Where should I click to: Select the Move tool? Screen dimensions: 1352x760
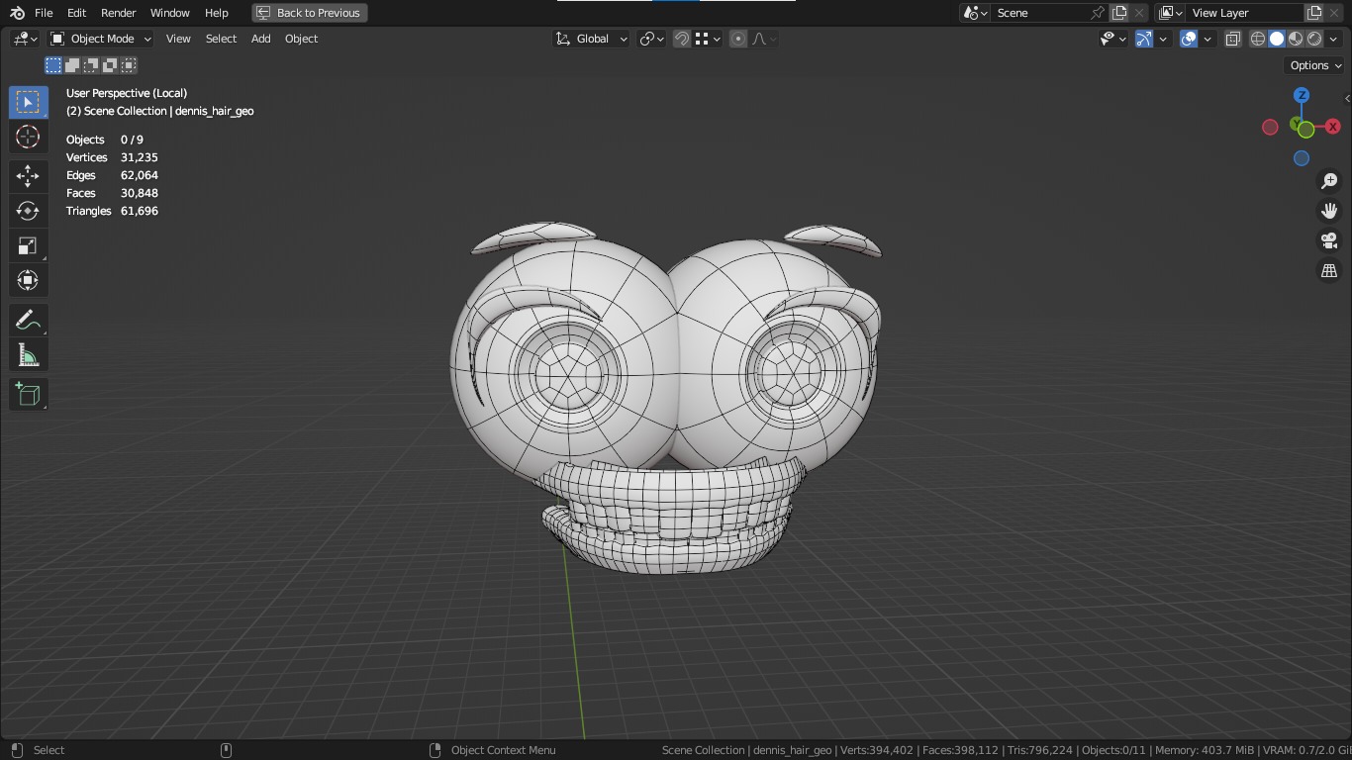pos(28,176)
